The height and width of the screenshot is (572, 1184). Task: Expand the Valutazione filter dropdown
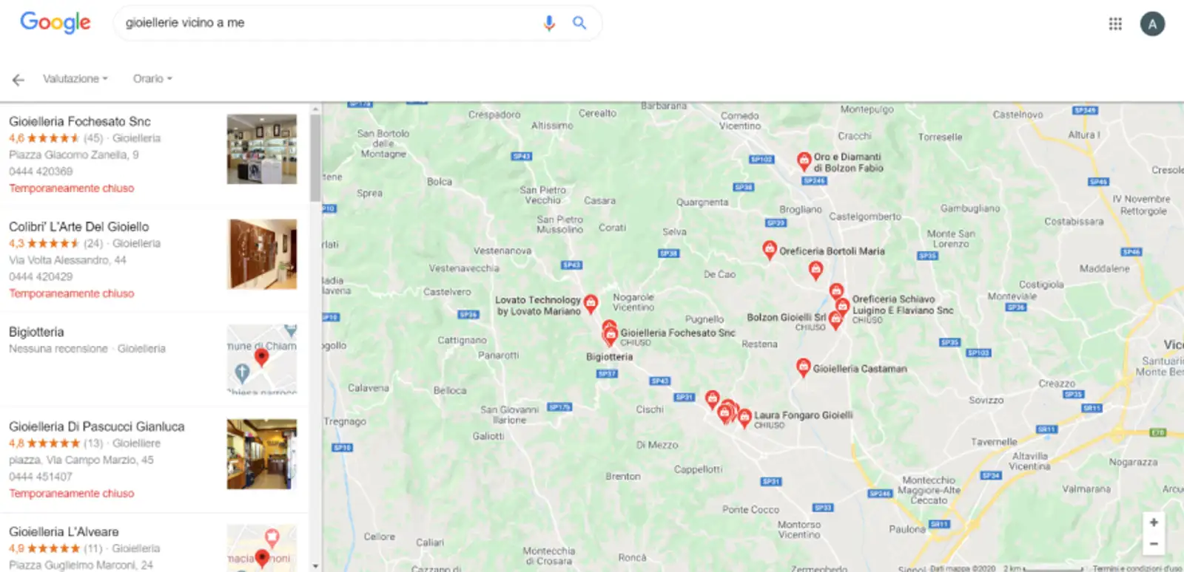(75, 78)
